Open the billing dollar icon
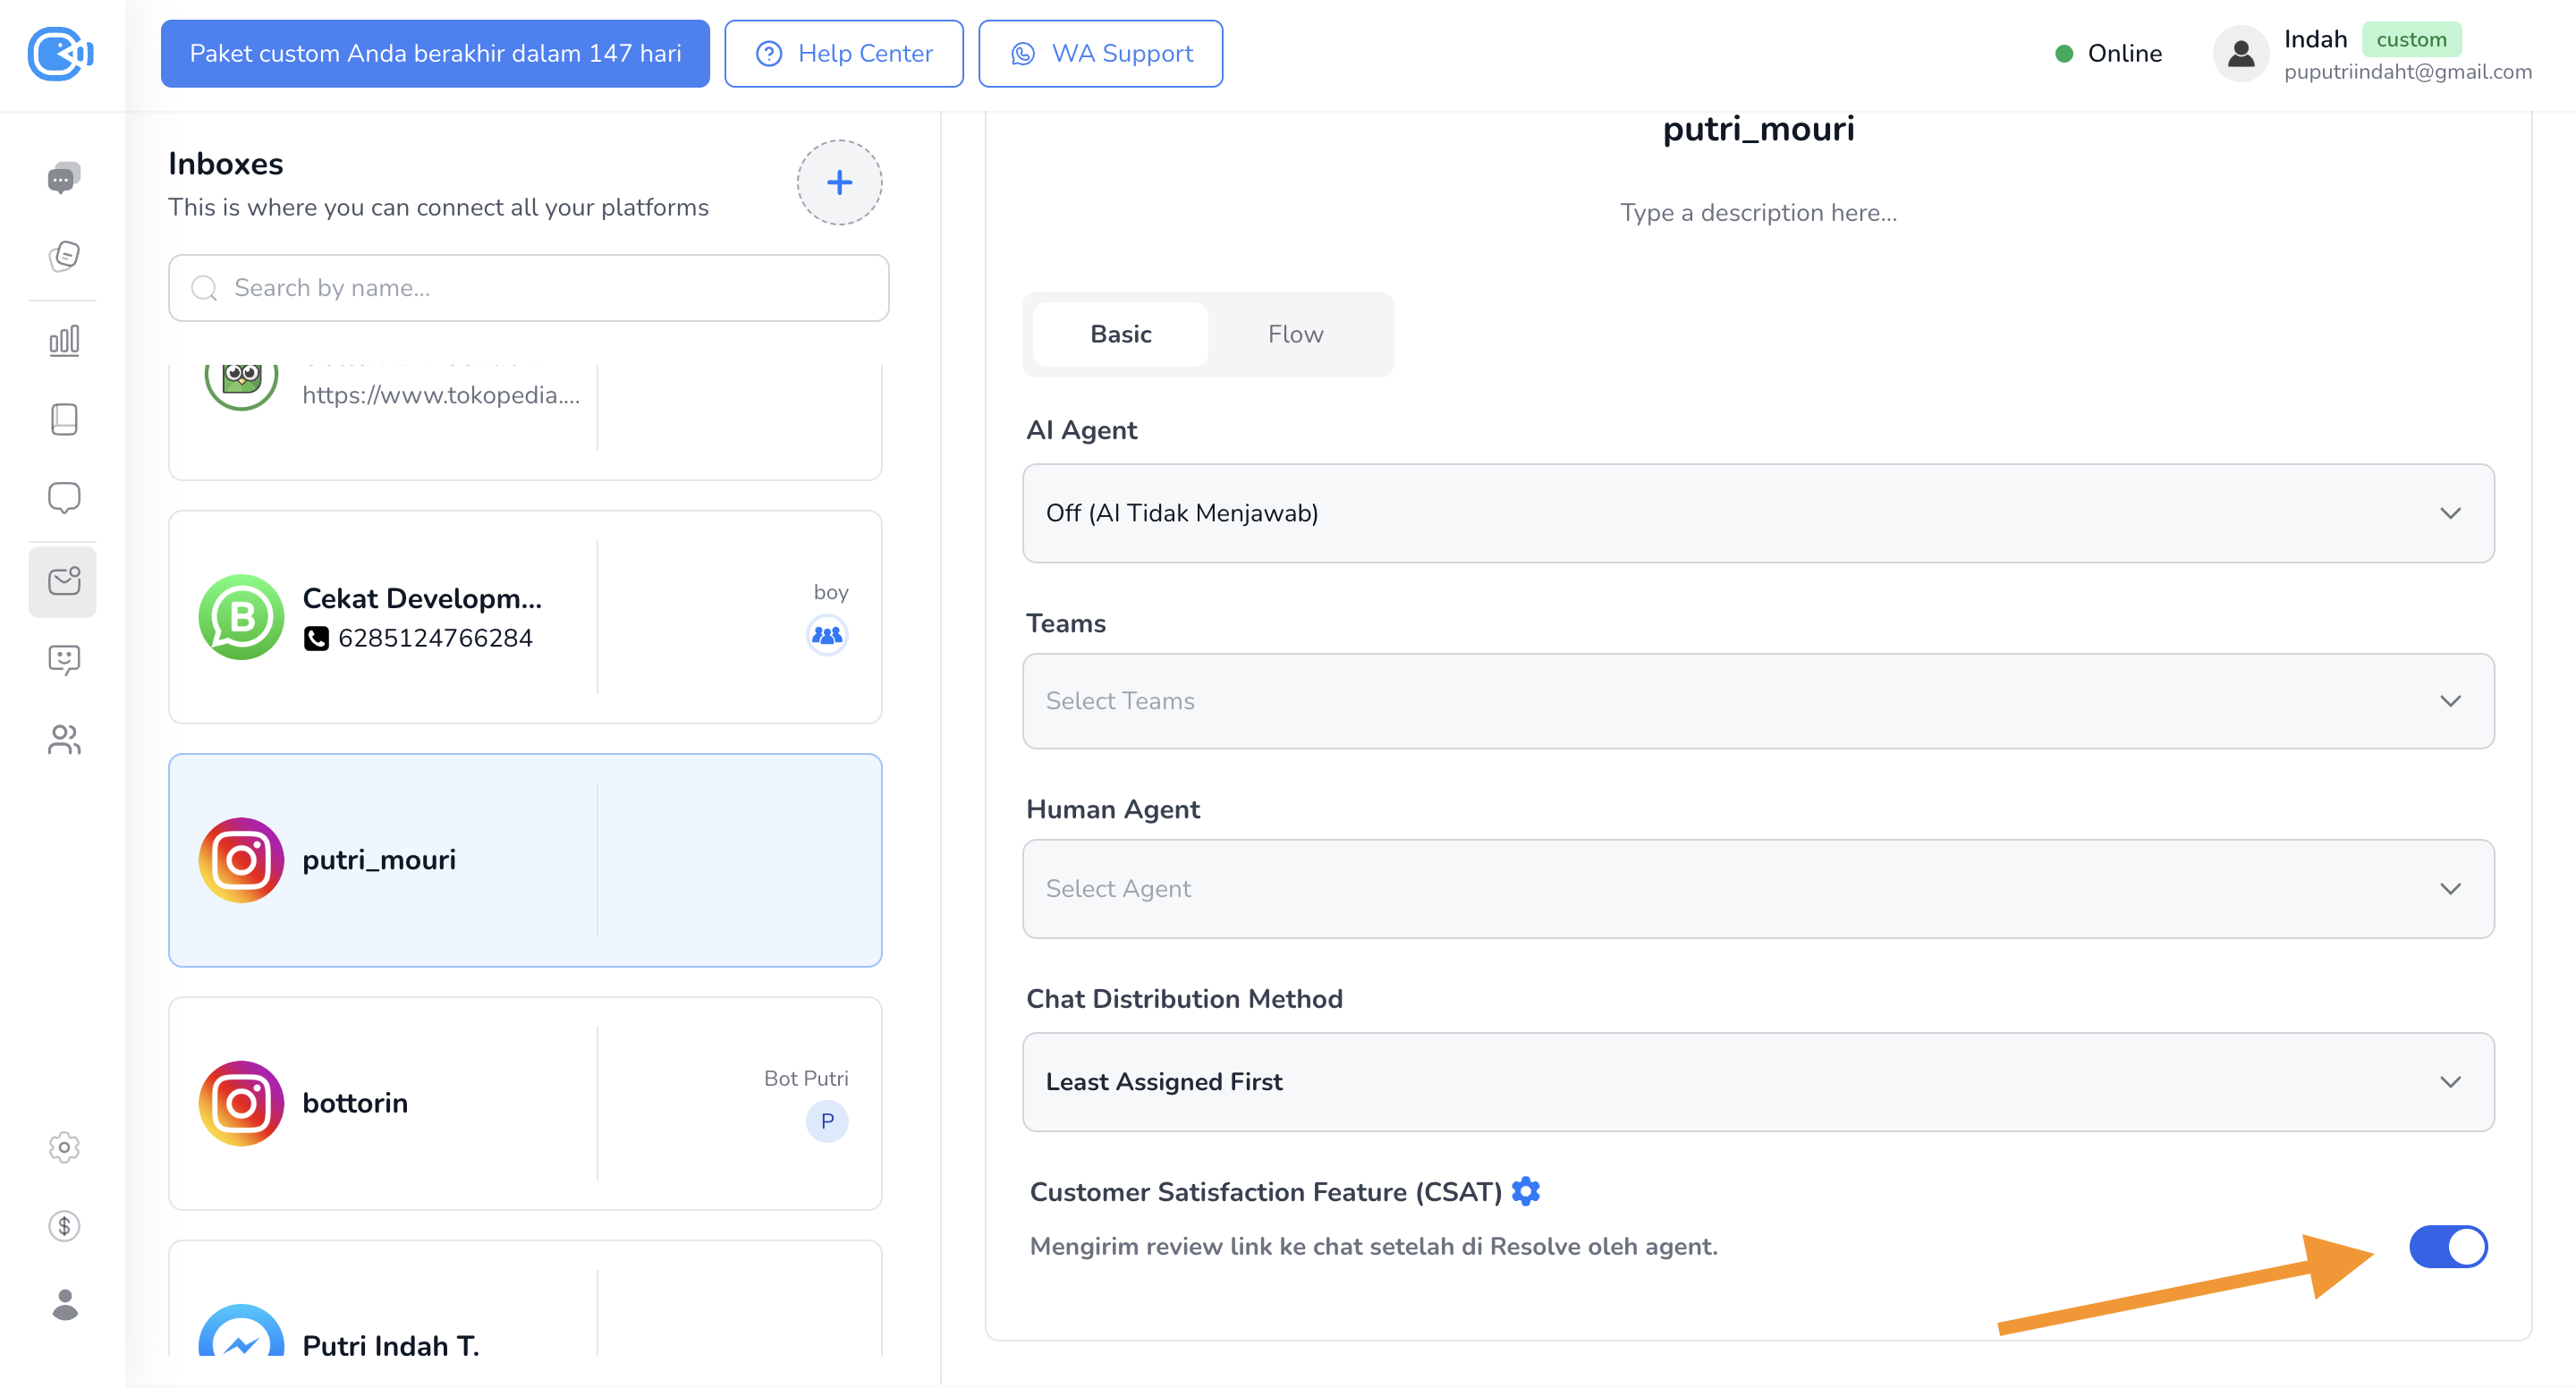The image size is (2576, 1388). (64, 1226)
